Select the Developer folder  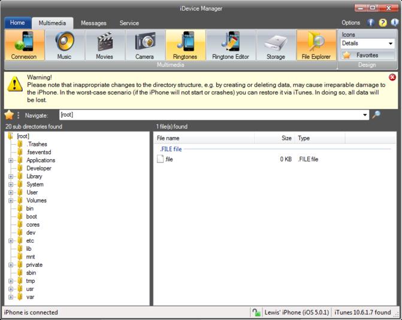coord(39,168)
